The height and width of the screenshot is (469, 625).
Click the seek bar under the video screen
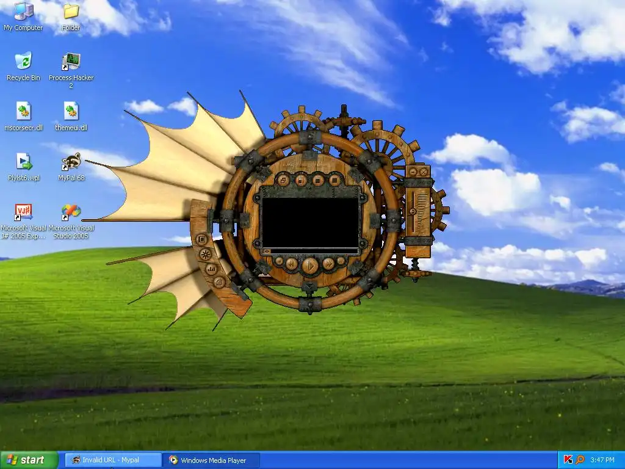(x=310, y=251)
